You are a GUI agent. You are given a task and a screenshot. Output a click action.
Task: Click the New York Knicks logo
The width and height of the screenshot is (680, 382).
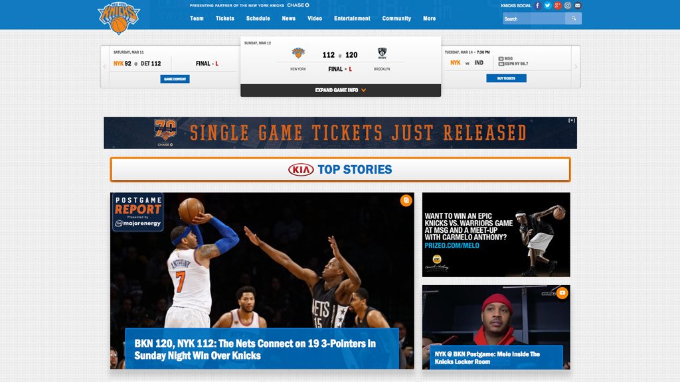tap(119, 17)
